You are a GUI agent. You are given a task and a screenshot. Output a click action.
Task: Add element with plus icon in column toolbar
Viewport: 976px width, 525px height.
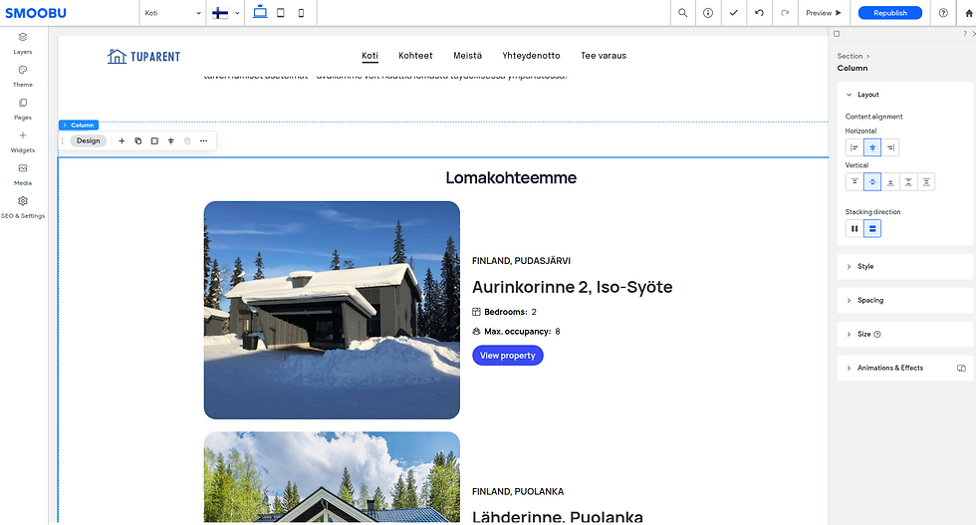click(x=122, y=140)
